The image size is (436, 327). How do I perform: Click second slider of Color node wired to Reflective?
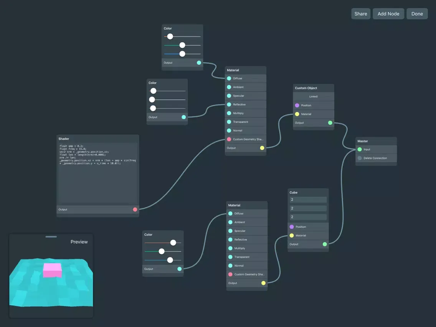[152, 99]
